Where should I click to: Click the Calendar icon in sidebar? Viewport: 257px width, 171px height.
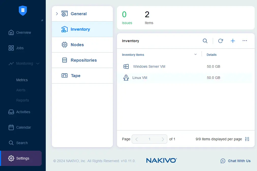pos(11,127)
